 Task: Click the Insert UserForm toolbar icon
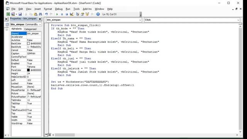[13, 14]
